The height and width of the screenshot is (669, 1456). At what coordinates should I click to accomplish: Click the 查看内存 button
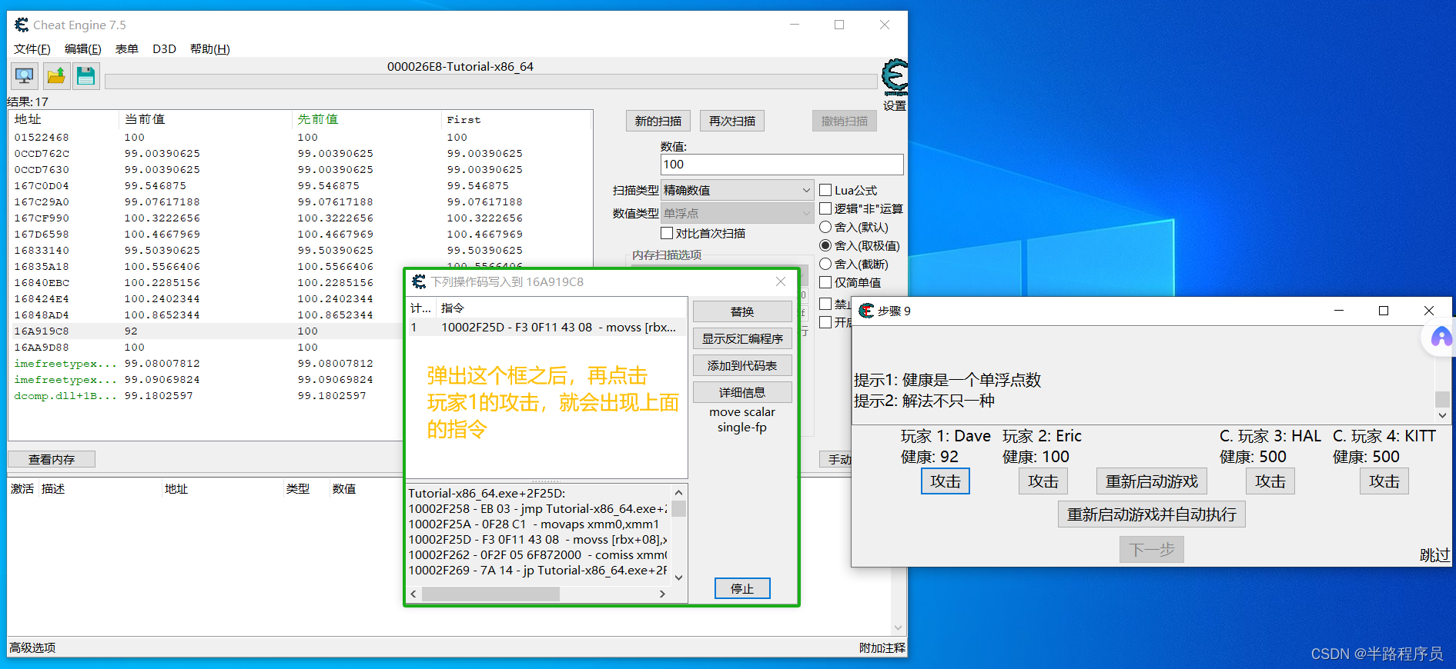tap(52, 459)
